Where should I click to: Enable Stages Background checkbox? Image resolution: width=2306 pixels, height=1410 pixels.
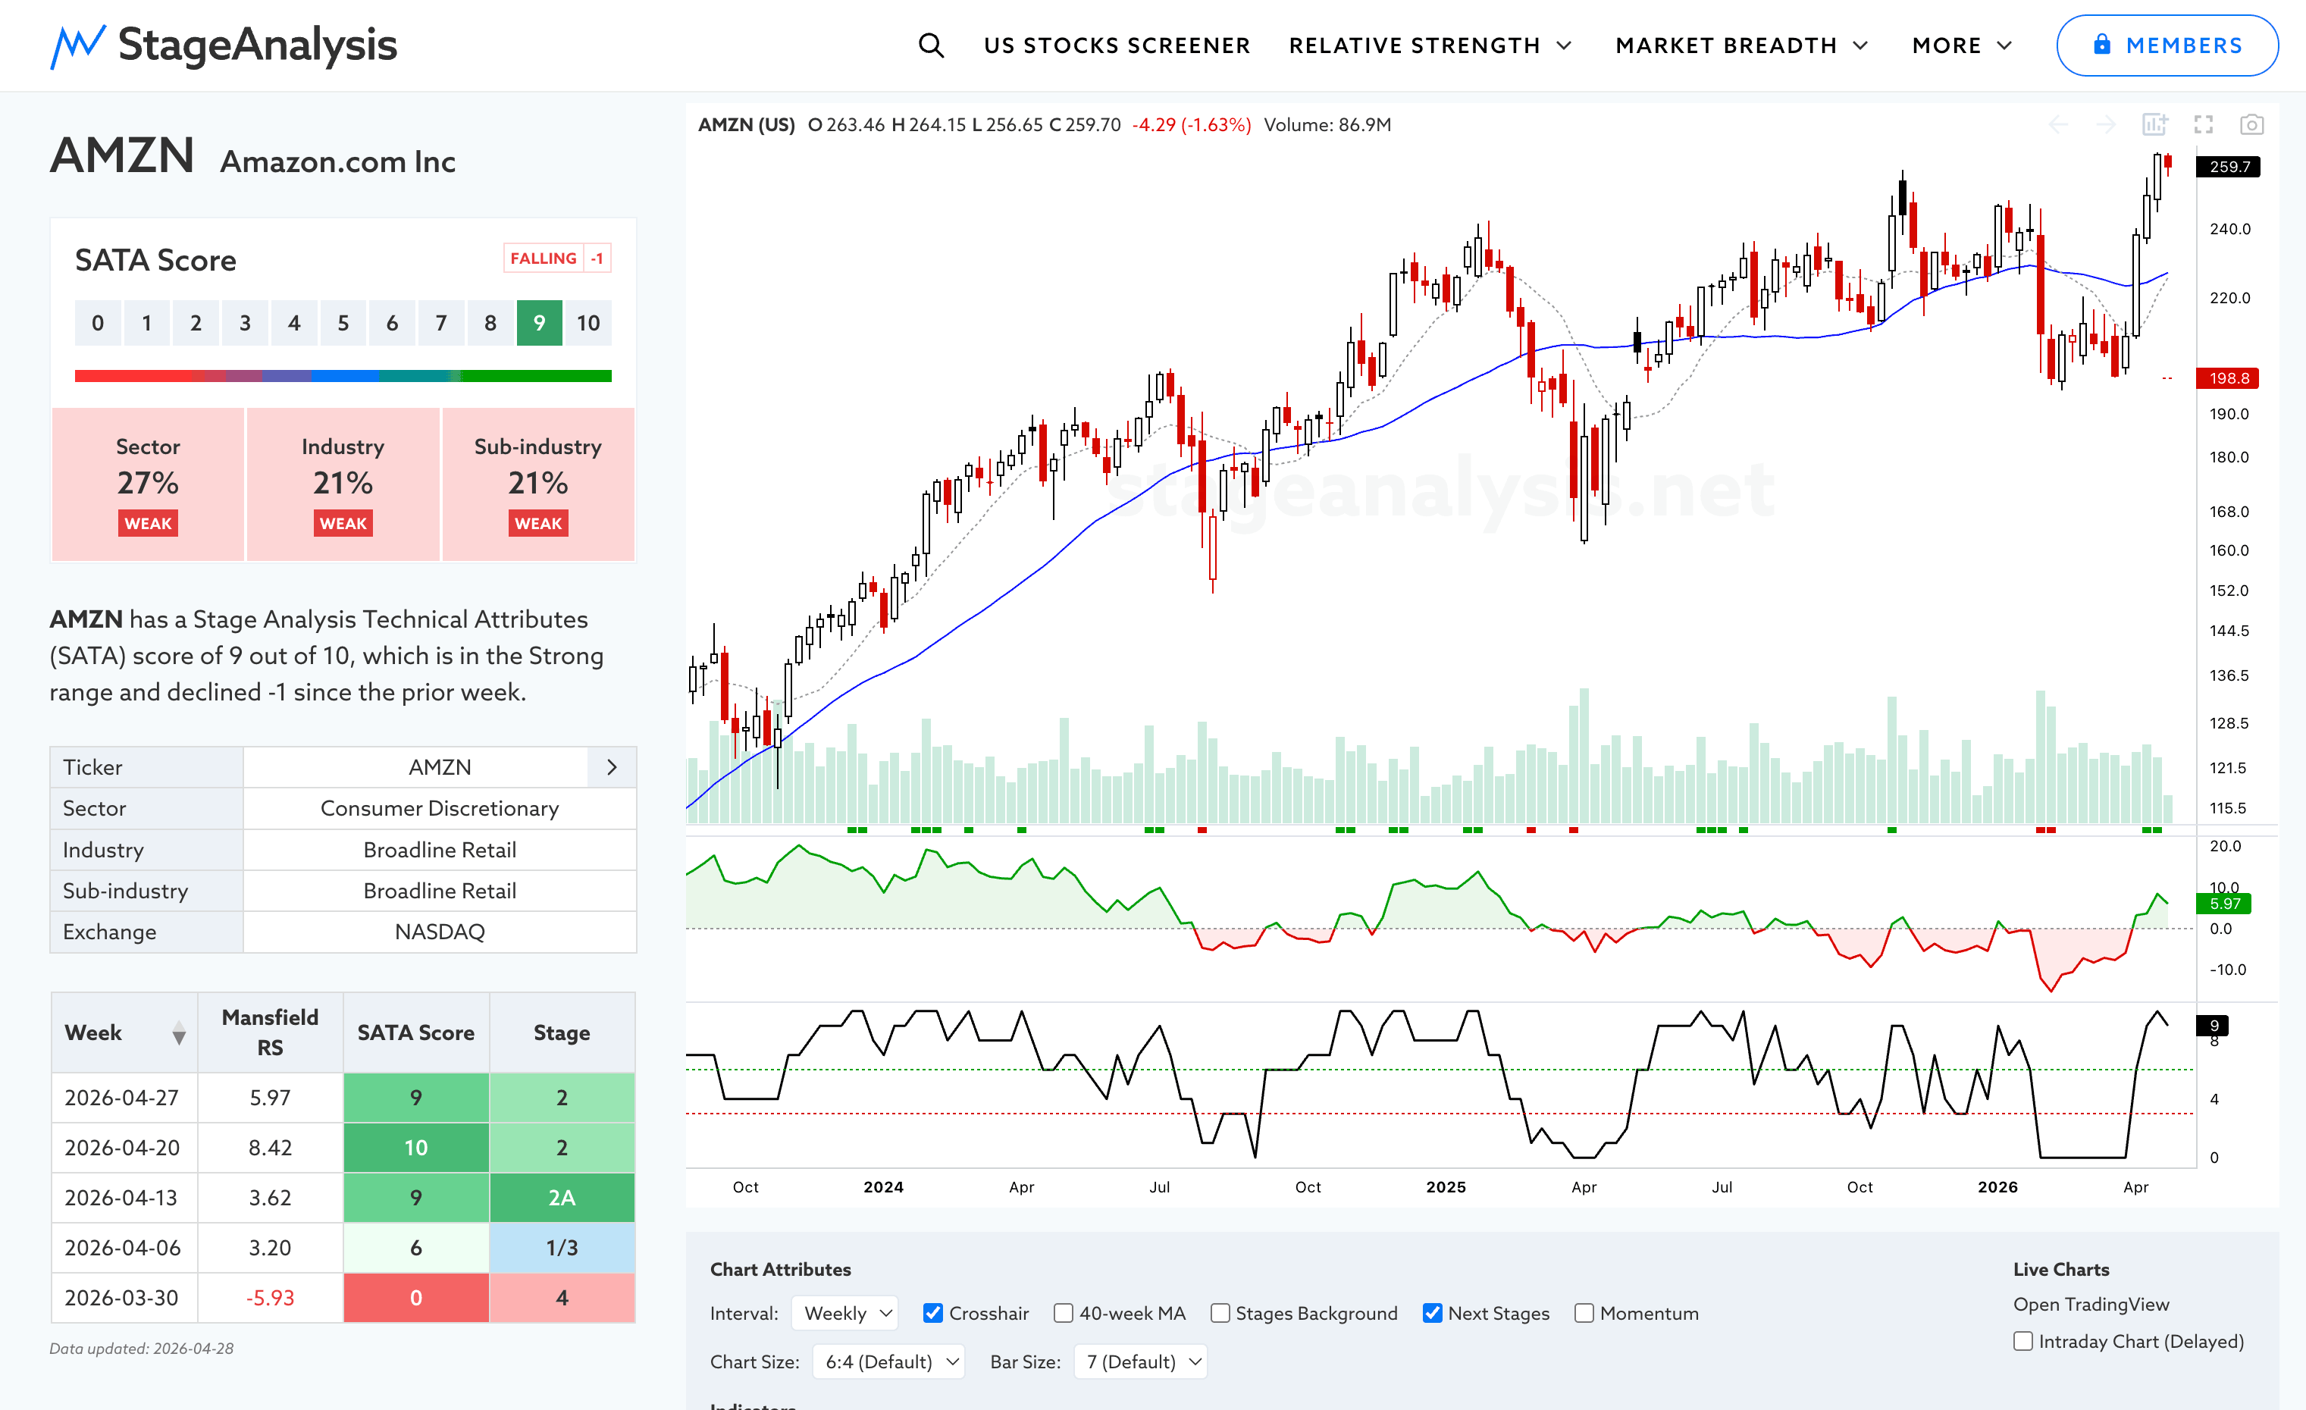tap(1220, 1313)
